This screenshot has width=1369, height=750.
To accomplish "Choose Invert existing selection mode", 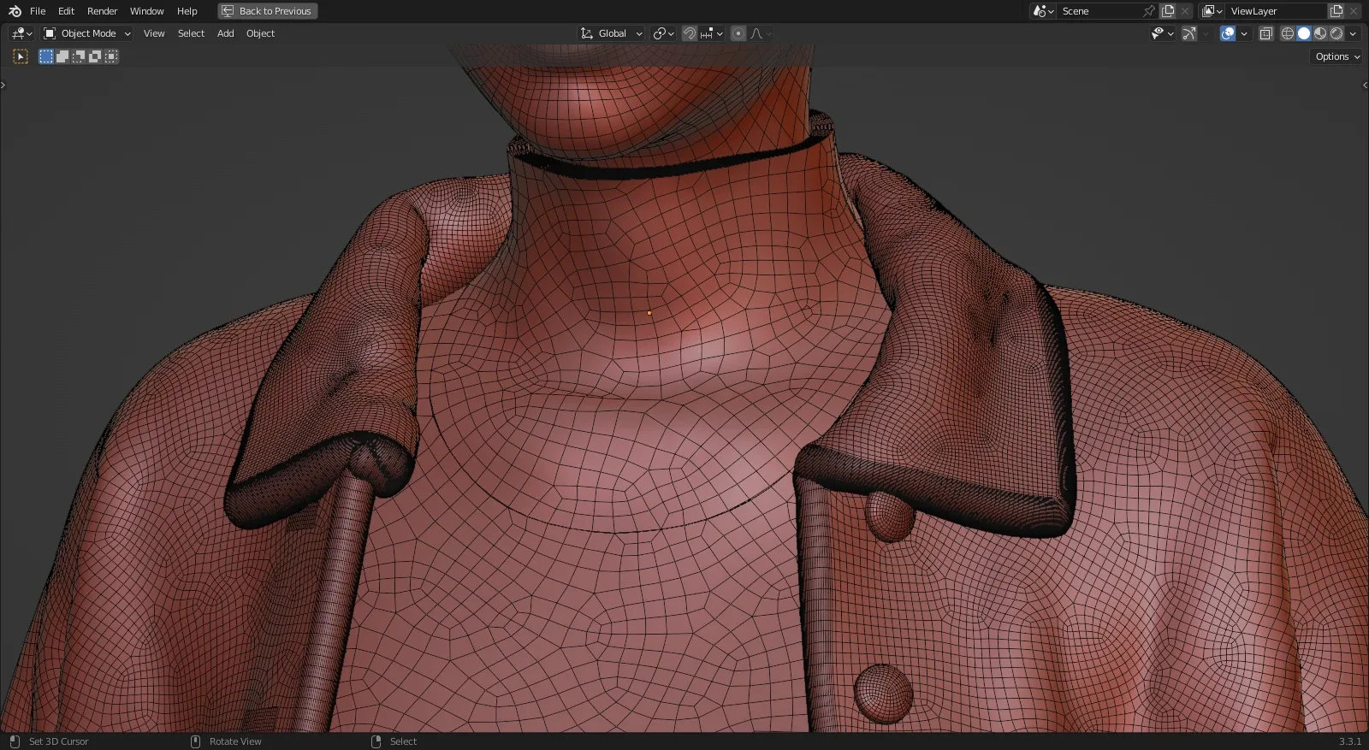I will [95, 56].
